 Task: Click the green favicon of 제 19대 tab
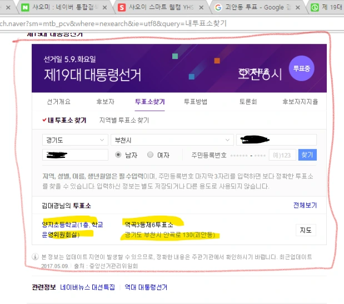315,8
